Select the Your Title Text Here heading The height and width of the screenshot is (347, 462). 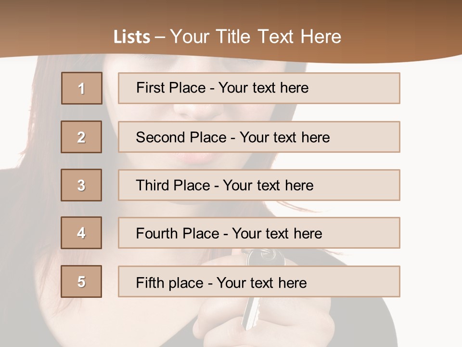256,37
